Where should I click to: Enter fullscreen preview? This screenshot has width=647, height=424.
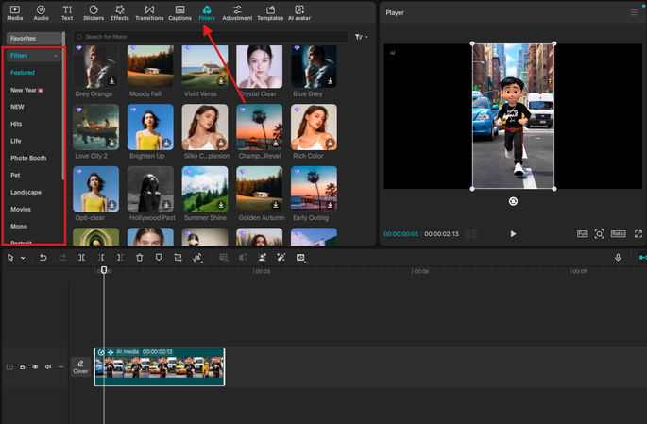638,234
